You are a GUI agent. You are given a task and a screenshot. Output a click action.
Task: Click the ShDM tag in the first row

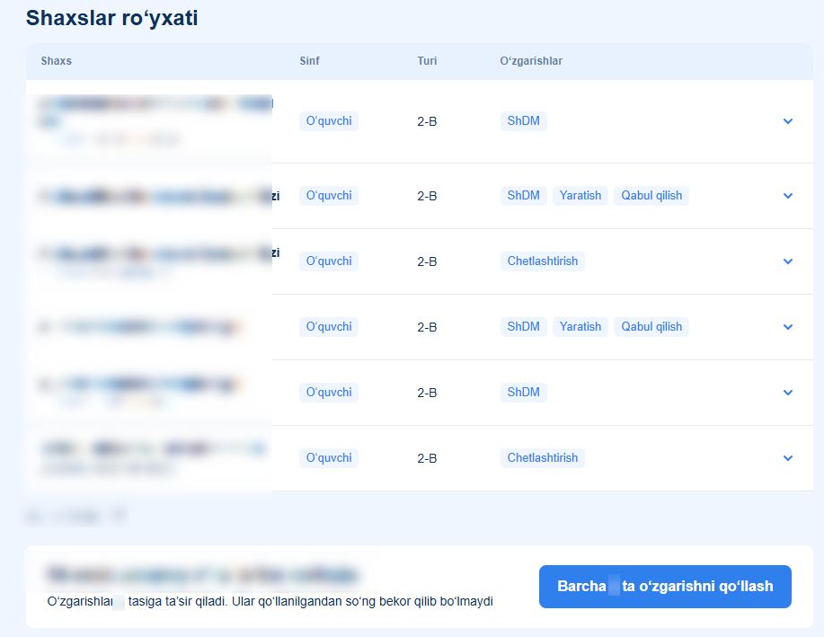pyautogui.click(x=523, y=121)
